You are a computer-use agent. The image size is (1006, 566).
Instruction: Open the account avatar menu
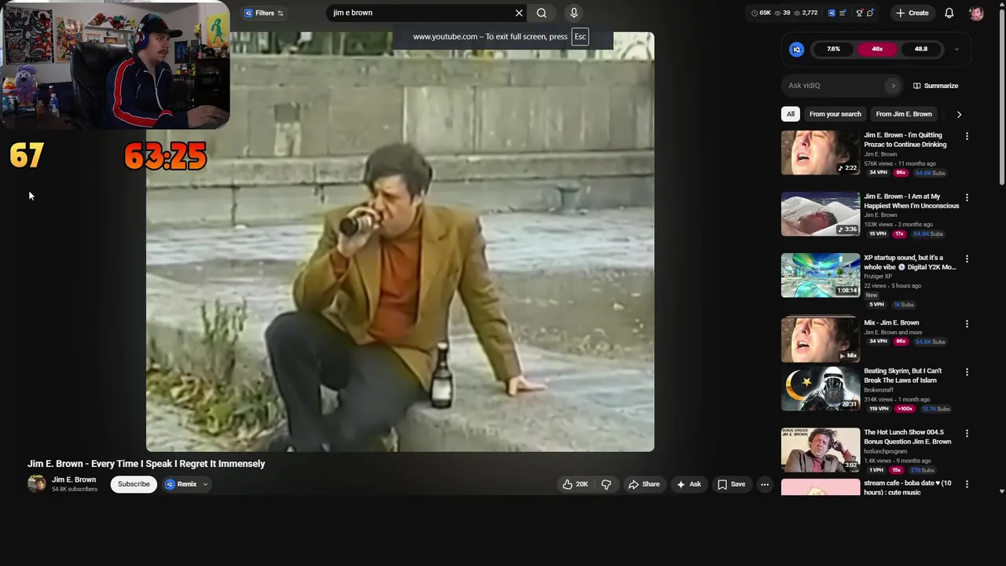[x=976, y=13]
